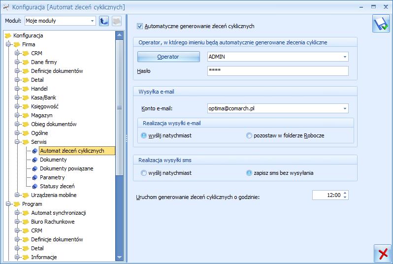
Task: Click the Hasło password field
Action: [x=278, y=71]
